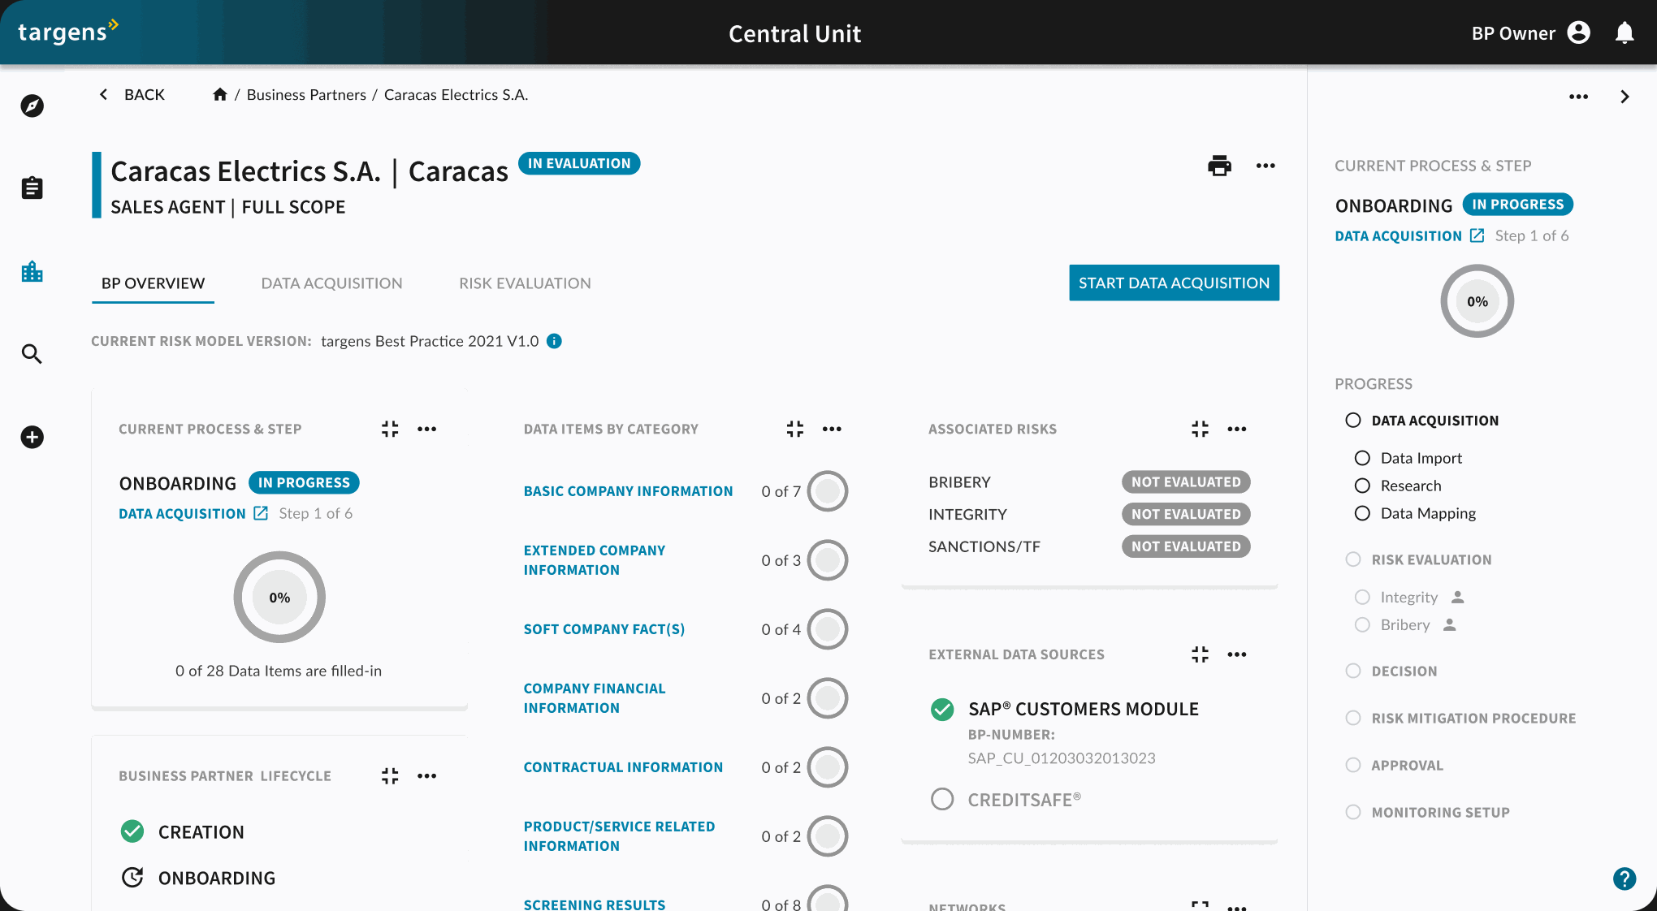Open the notifications bell
The width and height of the screenshot is (1657, 911).
click(x=1625, y=33)
